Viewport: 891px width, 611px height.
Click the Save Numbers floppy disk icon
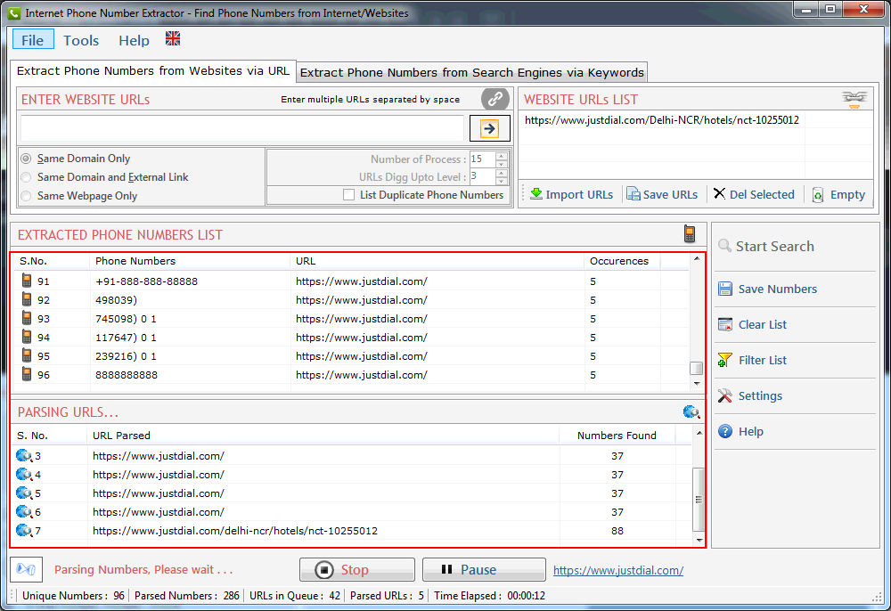click(x=725, y=289)
